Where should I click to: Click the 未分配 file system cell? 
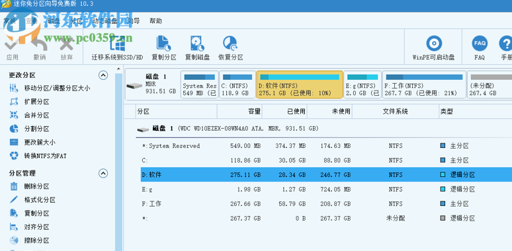[x=396, y=218]
